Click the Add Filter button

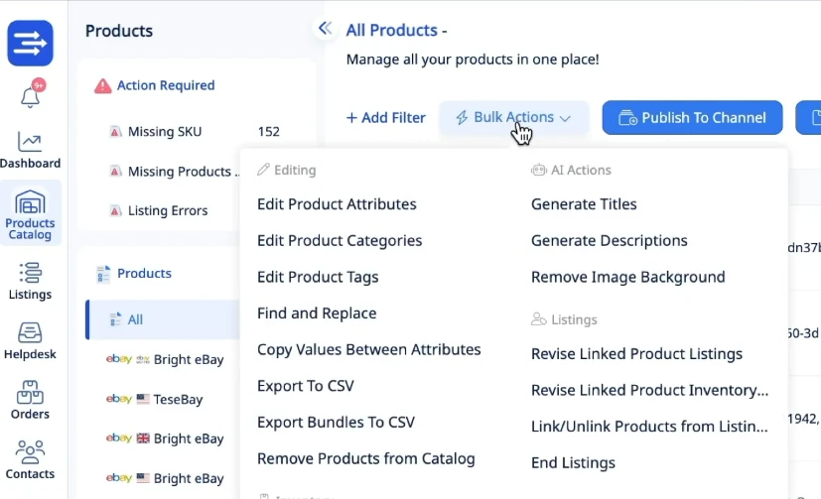pyautogui.click(x=385, y=117)
